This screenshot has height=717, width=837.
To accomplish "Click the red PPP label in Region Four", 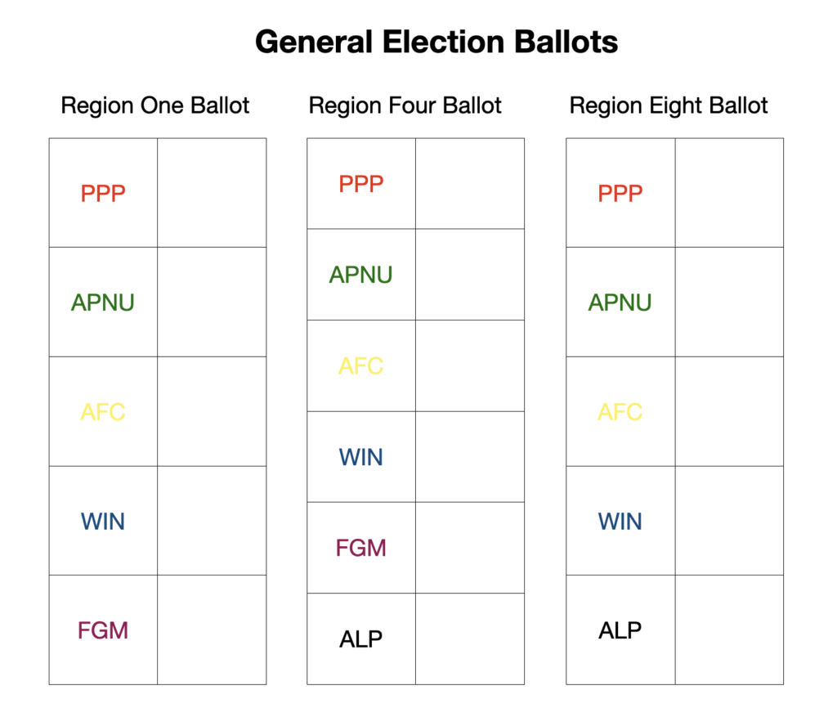I will pos(361,184).
